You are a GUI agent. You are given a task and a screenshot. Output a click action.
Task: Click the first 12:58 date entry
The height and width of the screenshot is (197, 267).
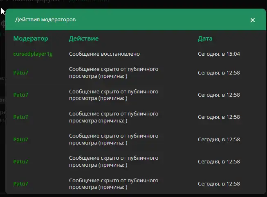(218, 72)
